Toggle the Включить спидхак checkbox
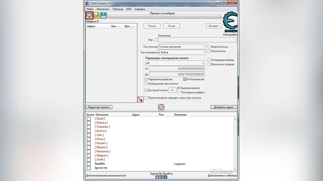Viewport: 323px width, 181px height. 209,64
